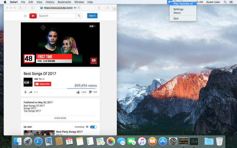Open the Safari share button

pos(99,8)
